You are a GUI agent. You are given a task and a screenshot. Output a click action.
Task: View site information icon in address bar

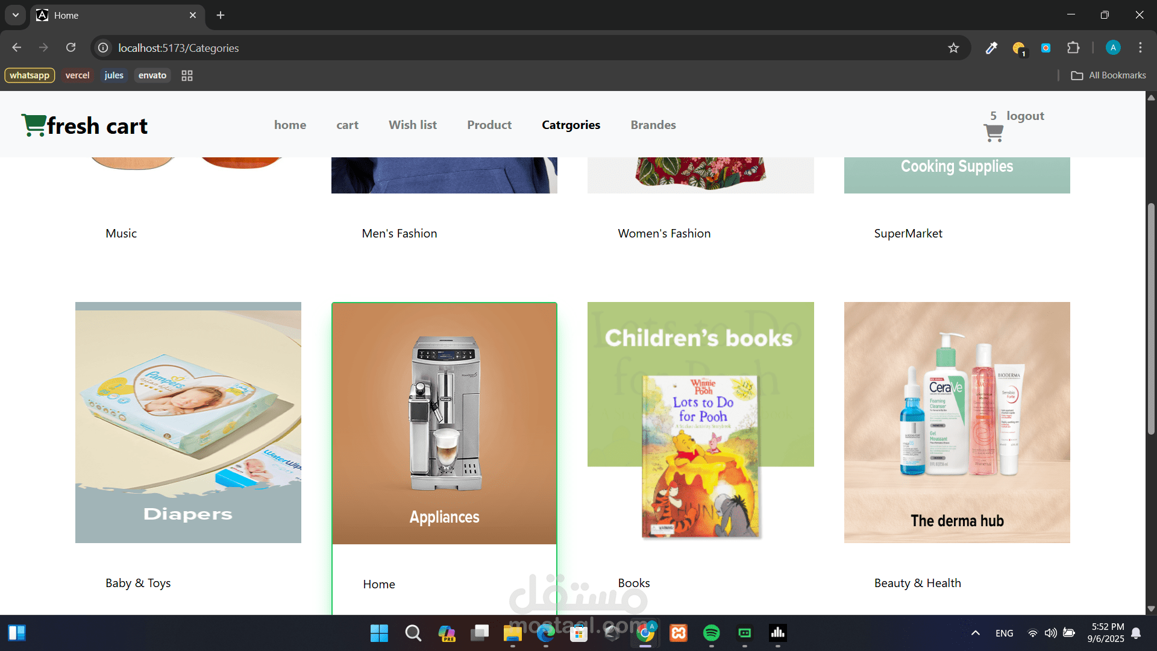click(104, 48)
